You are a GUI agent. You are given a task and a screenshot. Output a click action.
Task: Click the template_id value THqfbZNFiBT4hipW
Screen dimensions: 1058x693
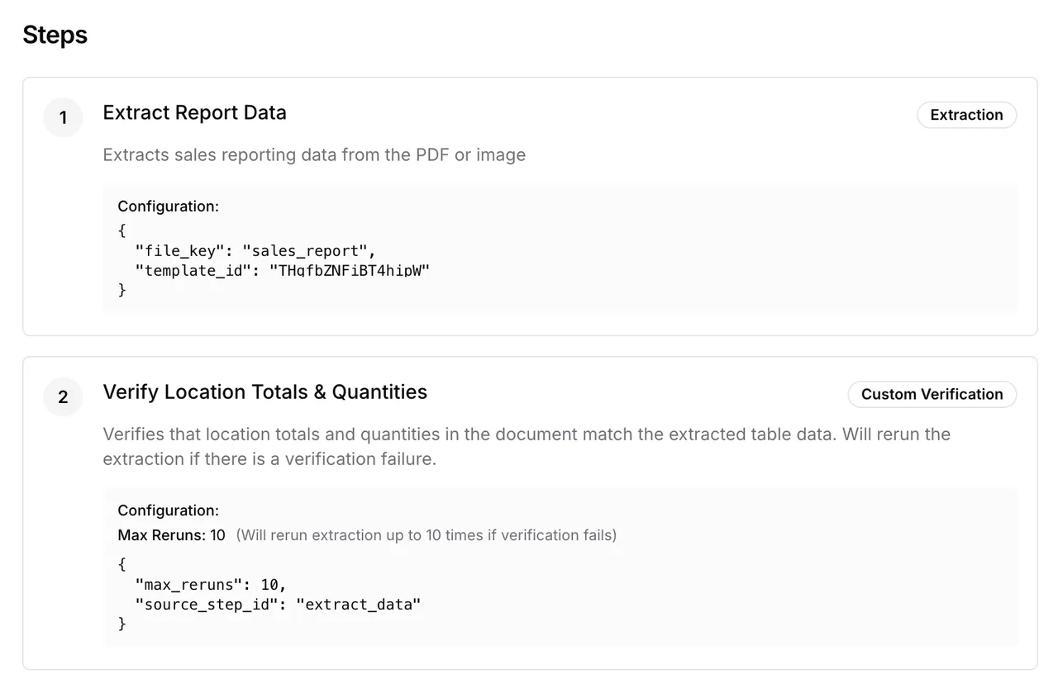350,270
